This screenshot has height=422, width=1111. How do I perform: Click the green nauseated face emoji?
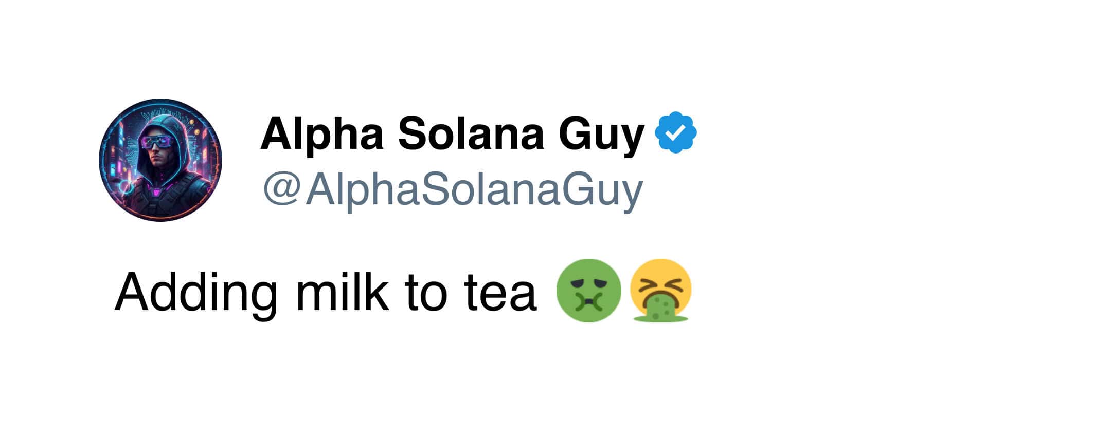coord(589,291)
